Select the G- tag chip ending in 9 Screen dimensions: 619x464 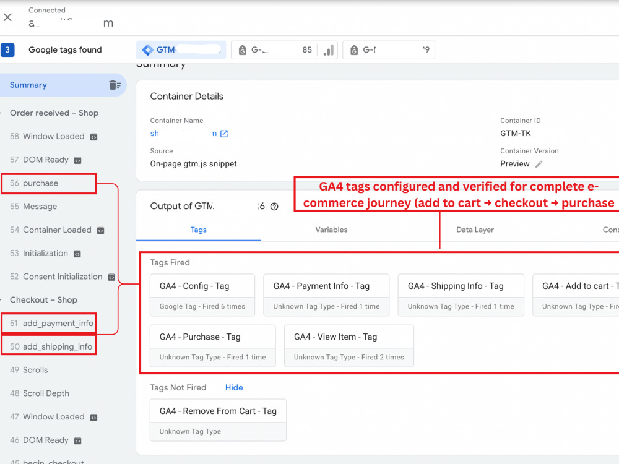389,49
